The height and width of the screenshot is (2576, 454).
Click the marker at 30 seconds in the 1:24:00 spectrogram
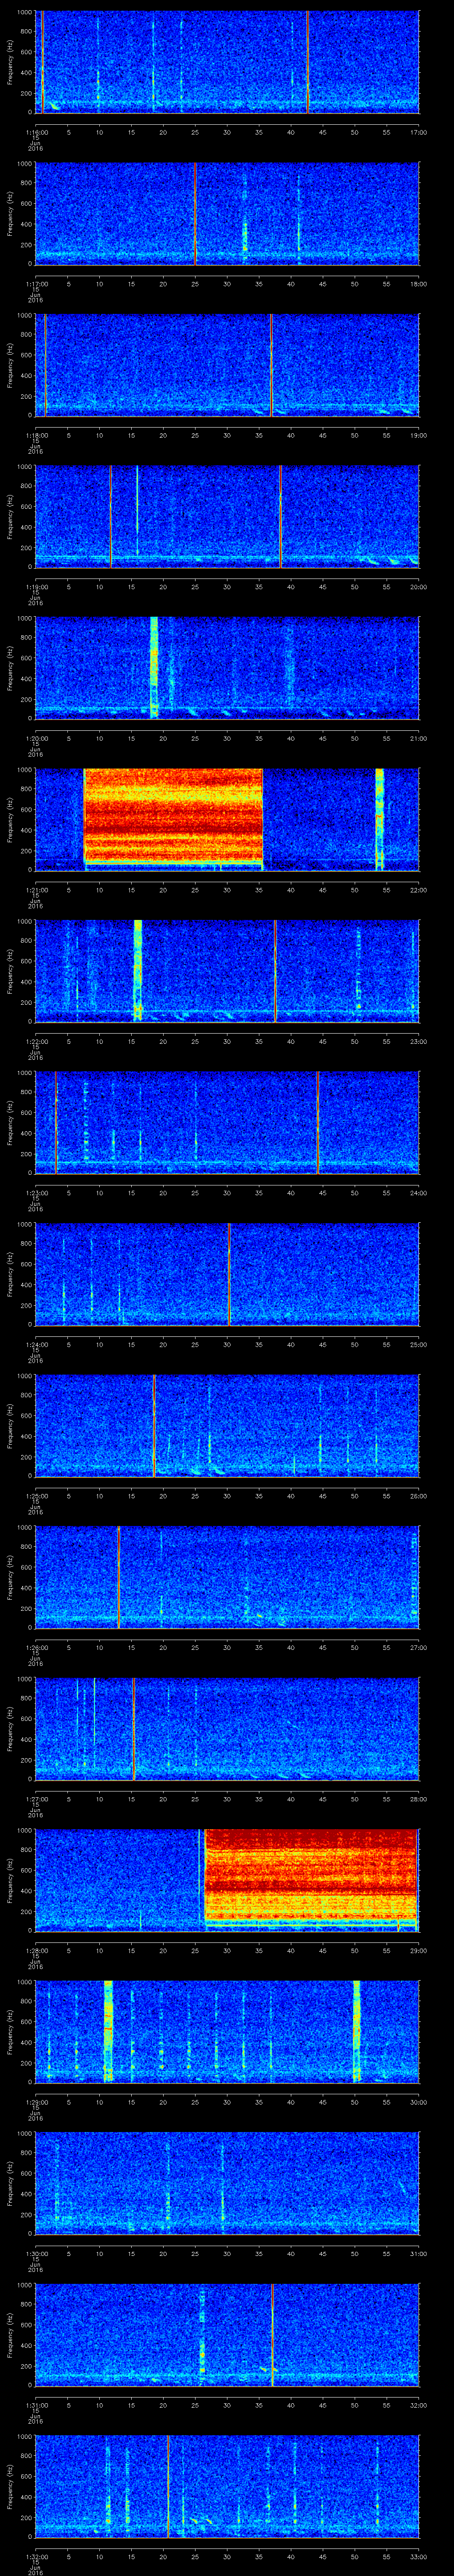(x=230, y=1274)
